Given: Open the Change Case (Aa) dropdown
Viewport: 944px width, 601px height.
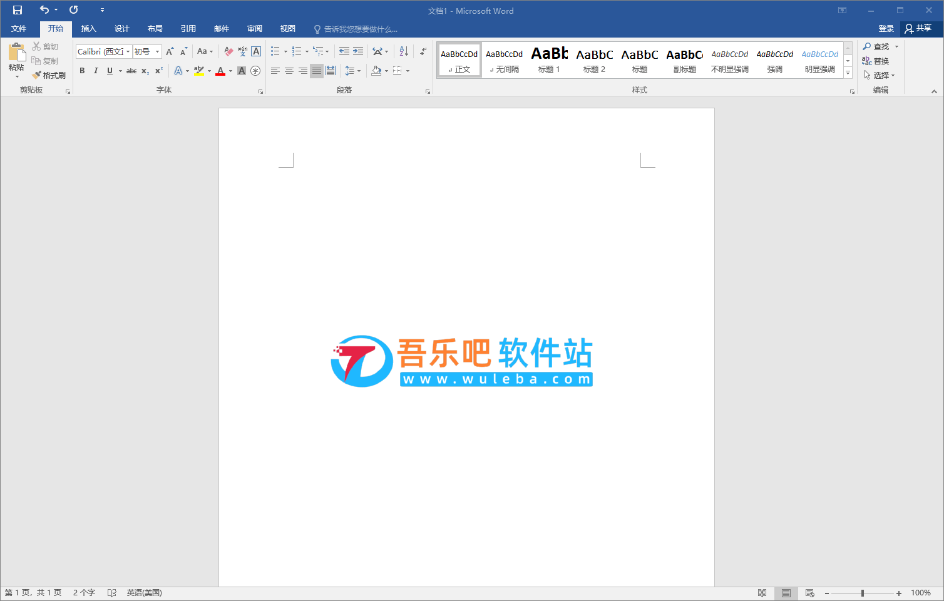Looking at the screenshot, I should click(x=205, y=51).
